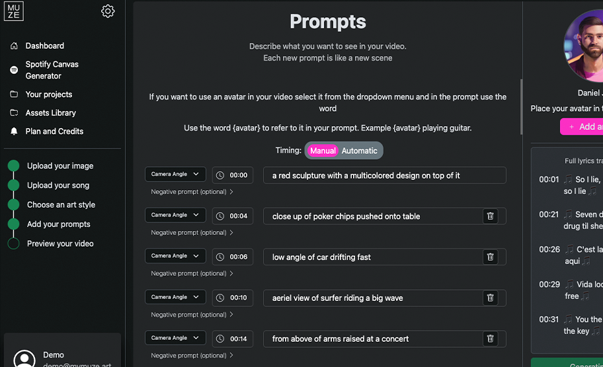Delete the poker chips prompt
Viewport: 603px width, 367px height.
pos(490,216)
